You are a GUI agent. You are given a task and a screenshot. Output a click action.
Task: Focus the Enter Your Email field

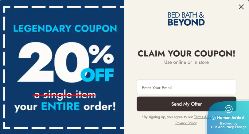coord(186,87)
